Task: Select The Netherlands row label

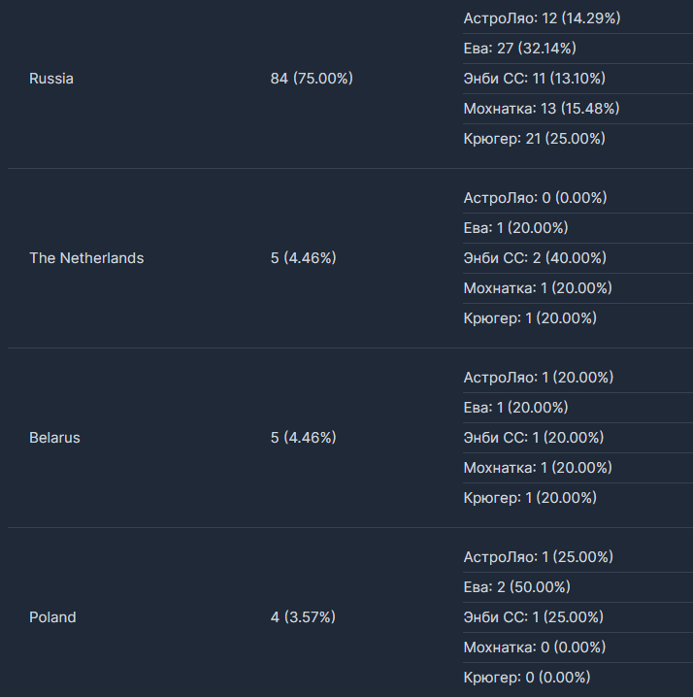Action: (x=86, y=258)
